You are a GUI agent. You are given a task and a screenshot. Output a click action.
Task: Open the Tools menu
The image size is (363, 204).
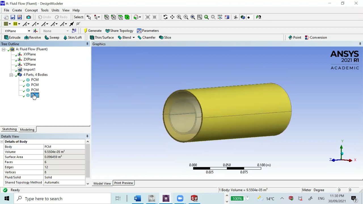[45, 10]
